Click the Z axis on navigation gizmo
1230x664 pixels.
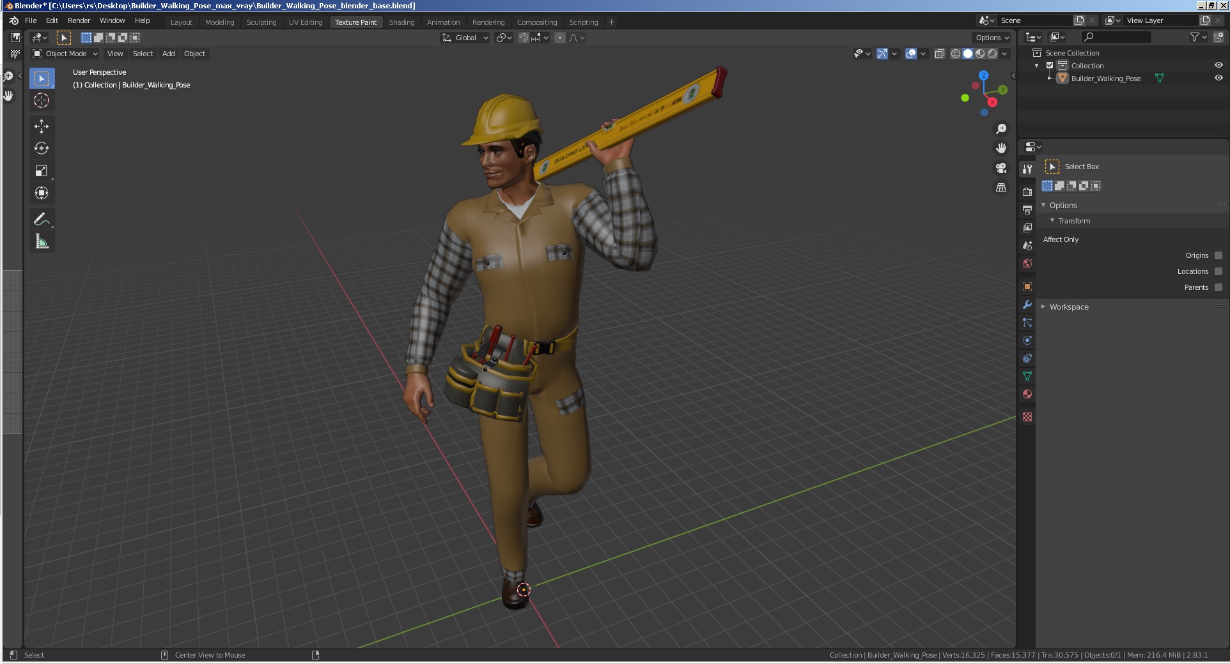pyautogui.click(x=984, y=75)
